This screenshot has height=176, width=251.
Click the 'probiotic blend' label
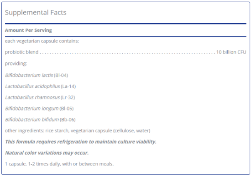click(21, 52)
